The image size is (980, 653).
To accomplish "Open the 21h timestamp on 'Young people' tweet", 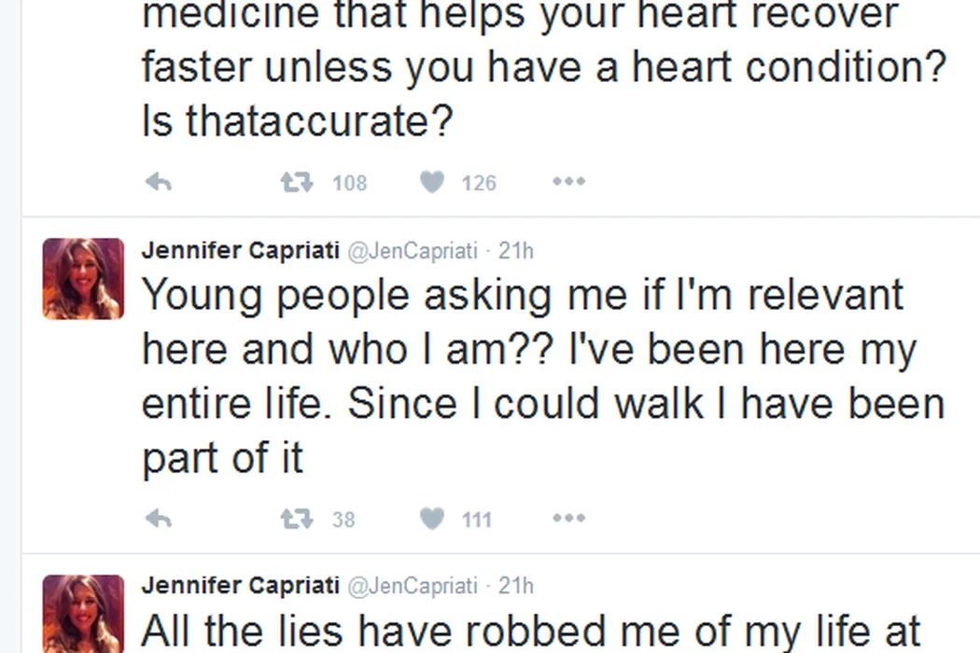I will click(x=516, y=251).
